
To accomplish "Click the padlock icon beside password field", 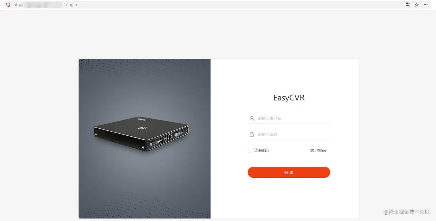I will pyautogui.click(x=252, y=134).
